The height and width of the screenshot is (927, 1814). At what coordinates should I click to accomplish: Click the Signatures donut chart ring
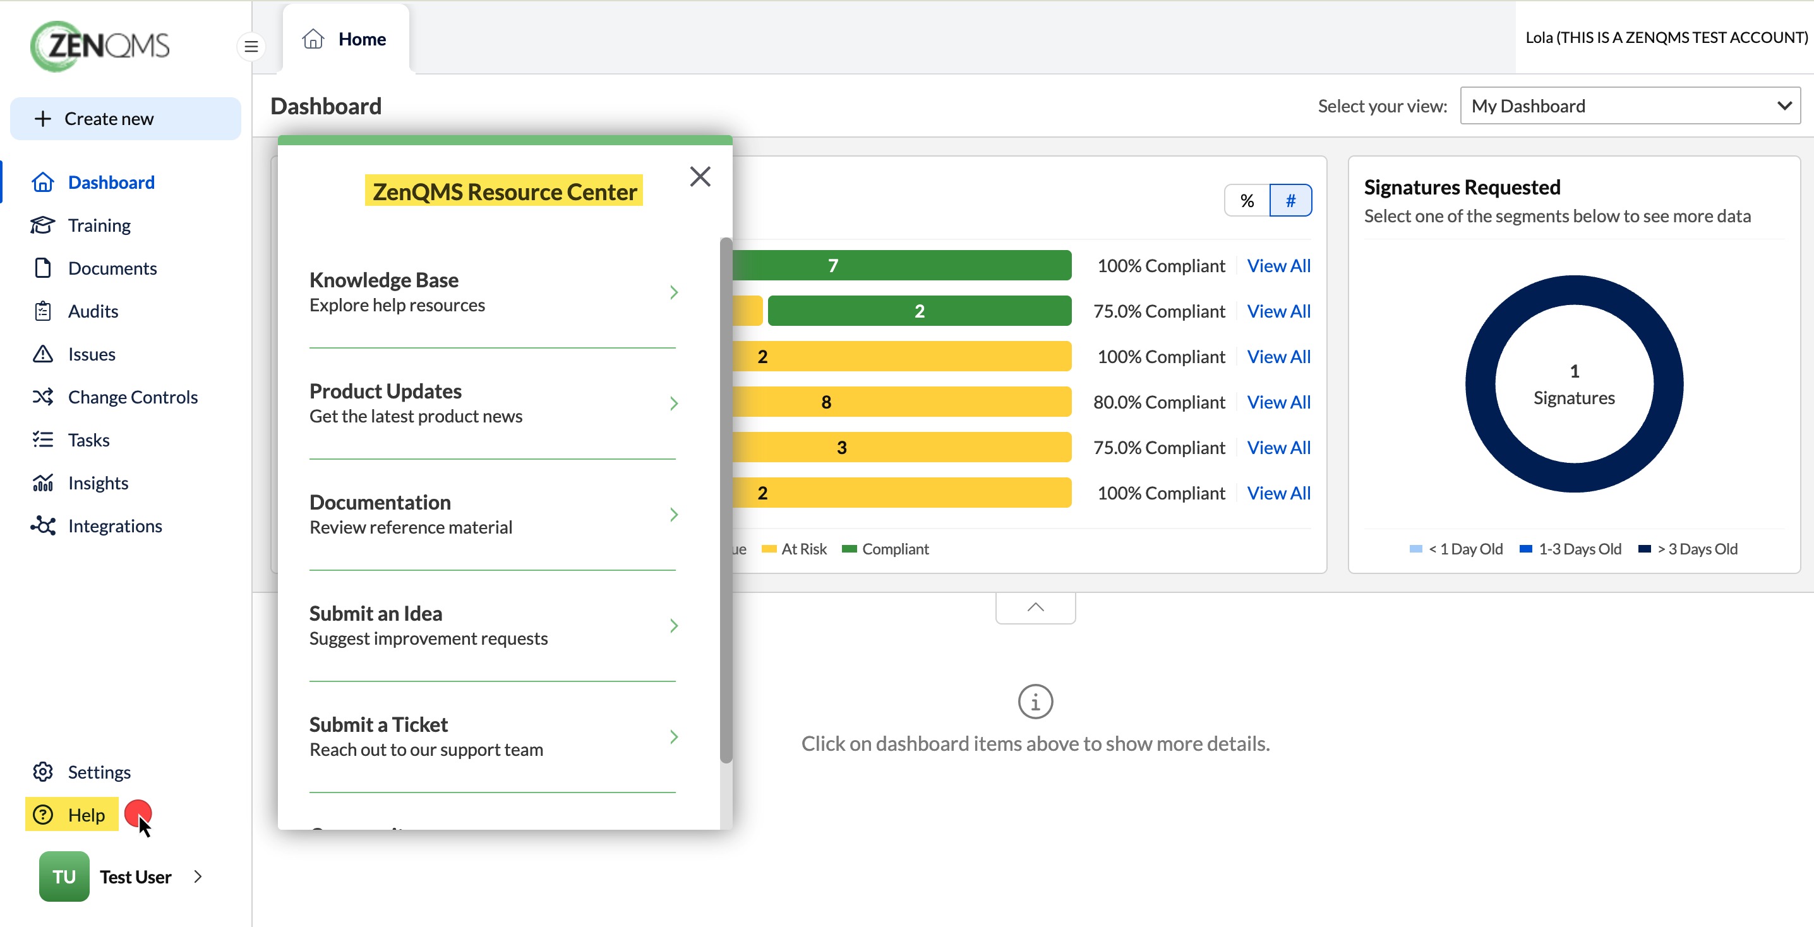coord(1481,383)
